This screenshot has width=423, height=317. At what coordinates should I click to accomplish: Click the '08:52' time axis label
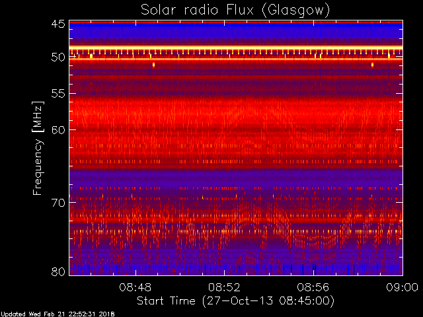(224, 287)
